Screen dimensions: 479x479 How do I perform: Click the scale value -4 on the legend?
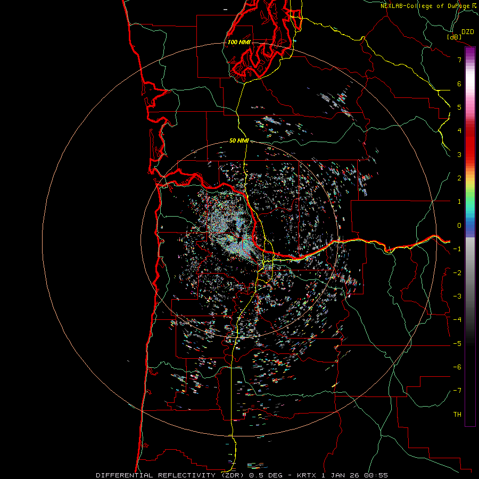coord(457,320)
